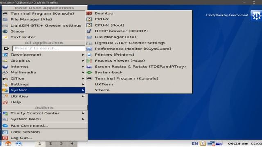Click the Settings wrench icon
Viewport: 262px width, 147px height.
(5, 85)
